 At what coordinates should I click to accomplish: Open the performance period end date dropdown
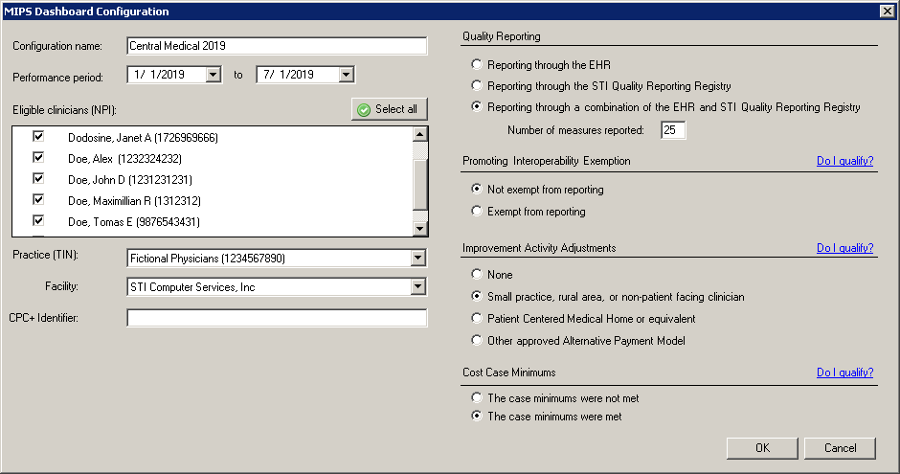[x=346, y=75]
